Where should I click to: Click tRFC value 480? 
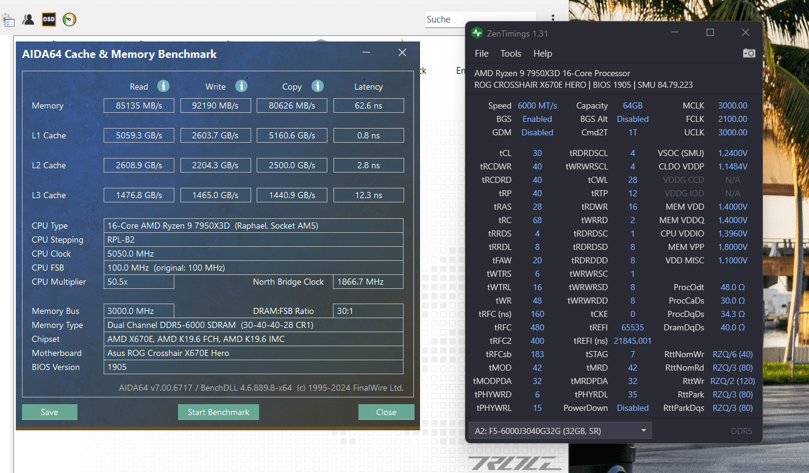click(x=537, y=327)
